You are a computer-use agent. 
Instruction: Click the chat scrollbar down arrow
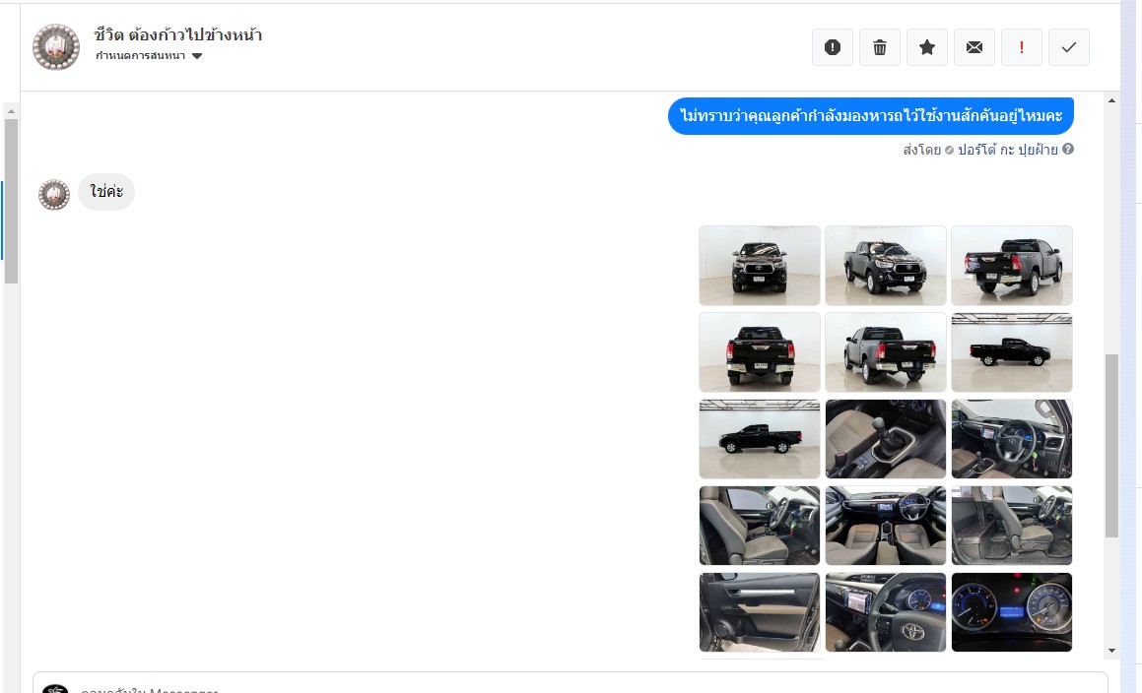coord(1111,651)
